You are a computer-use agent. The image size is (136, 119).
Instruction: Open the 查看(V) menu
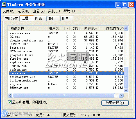click(39, 11)
